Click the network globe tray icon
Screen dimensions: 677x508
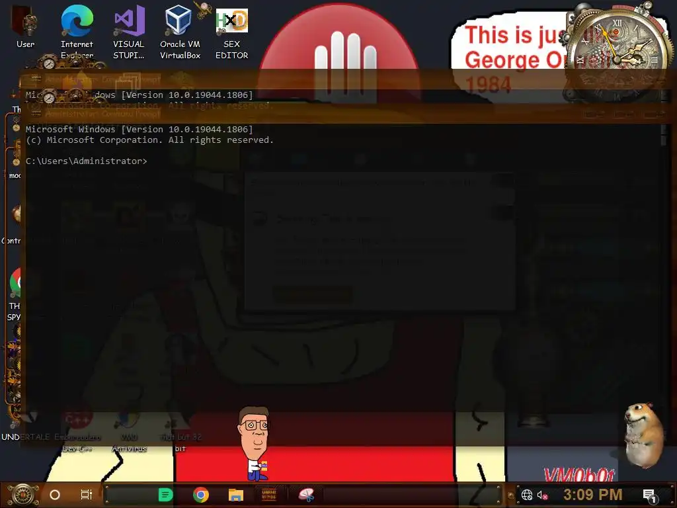pyautogui.click(x=527, y=495)
